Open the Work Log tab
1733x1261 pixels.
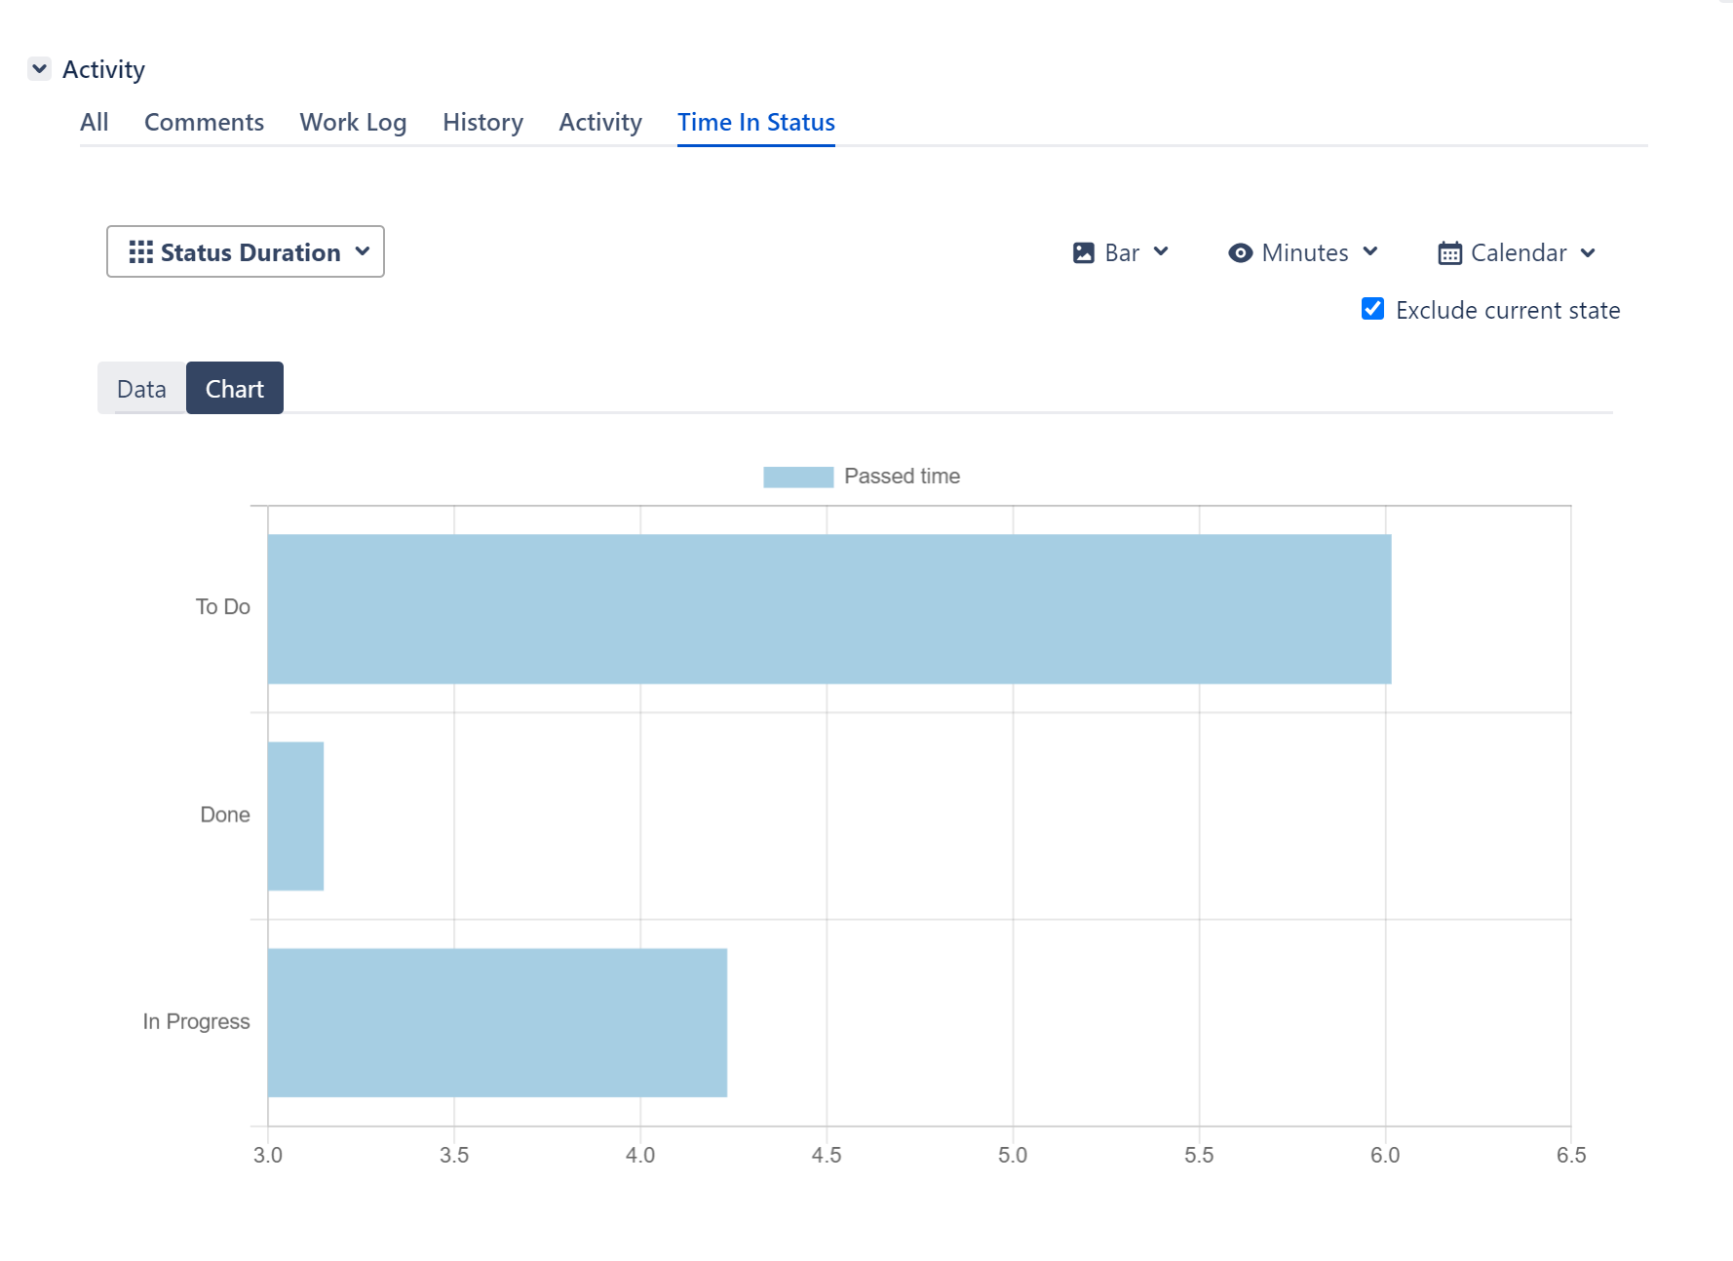click(x=353, y=123)
